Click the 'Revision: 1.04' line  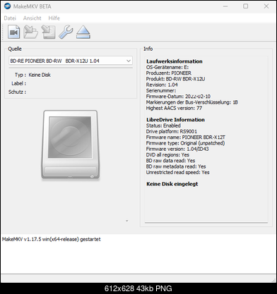tap(162, 85)
